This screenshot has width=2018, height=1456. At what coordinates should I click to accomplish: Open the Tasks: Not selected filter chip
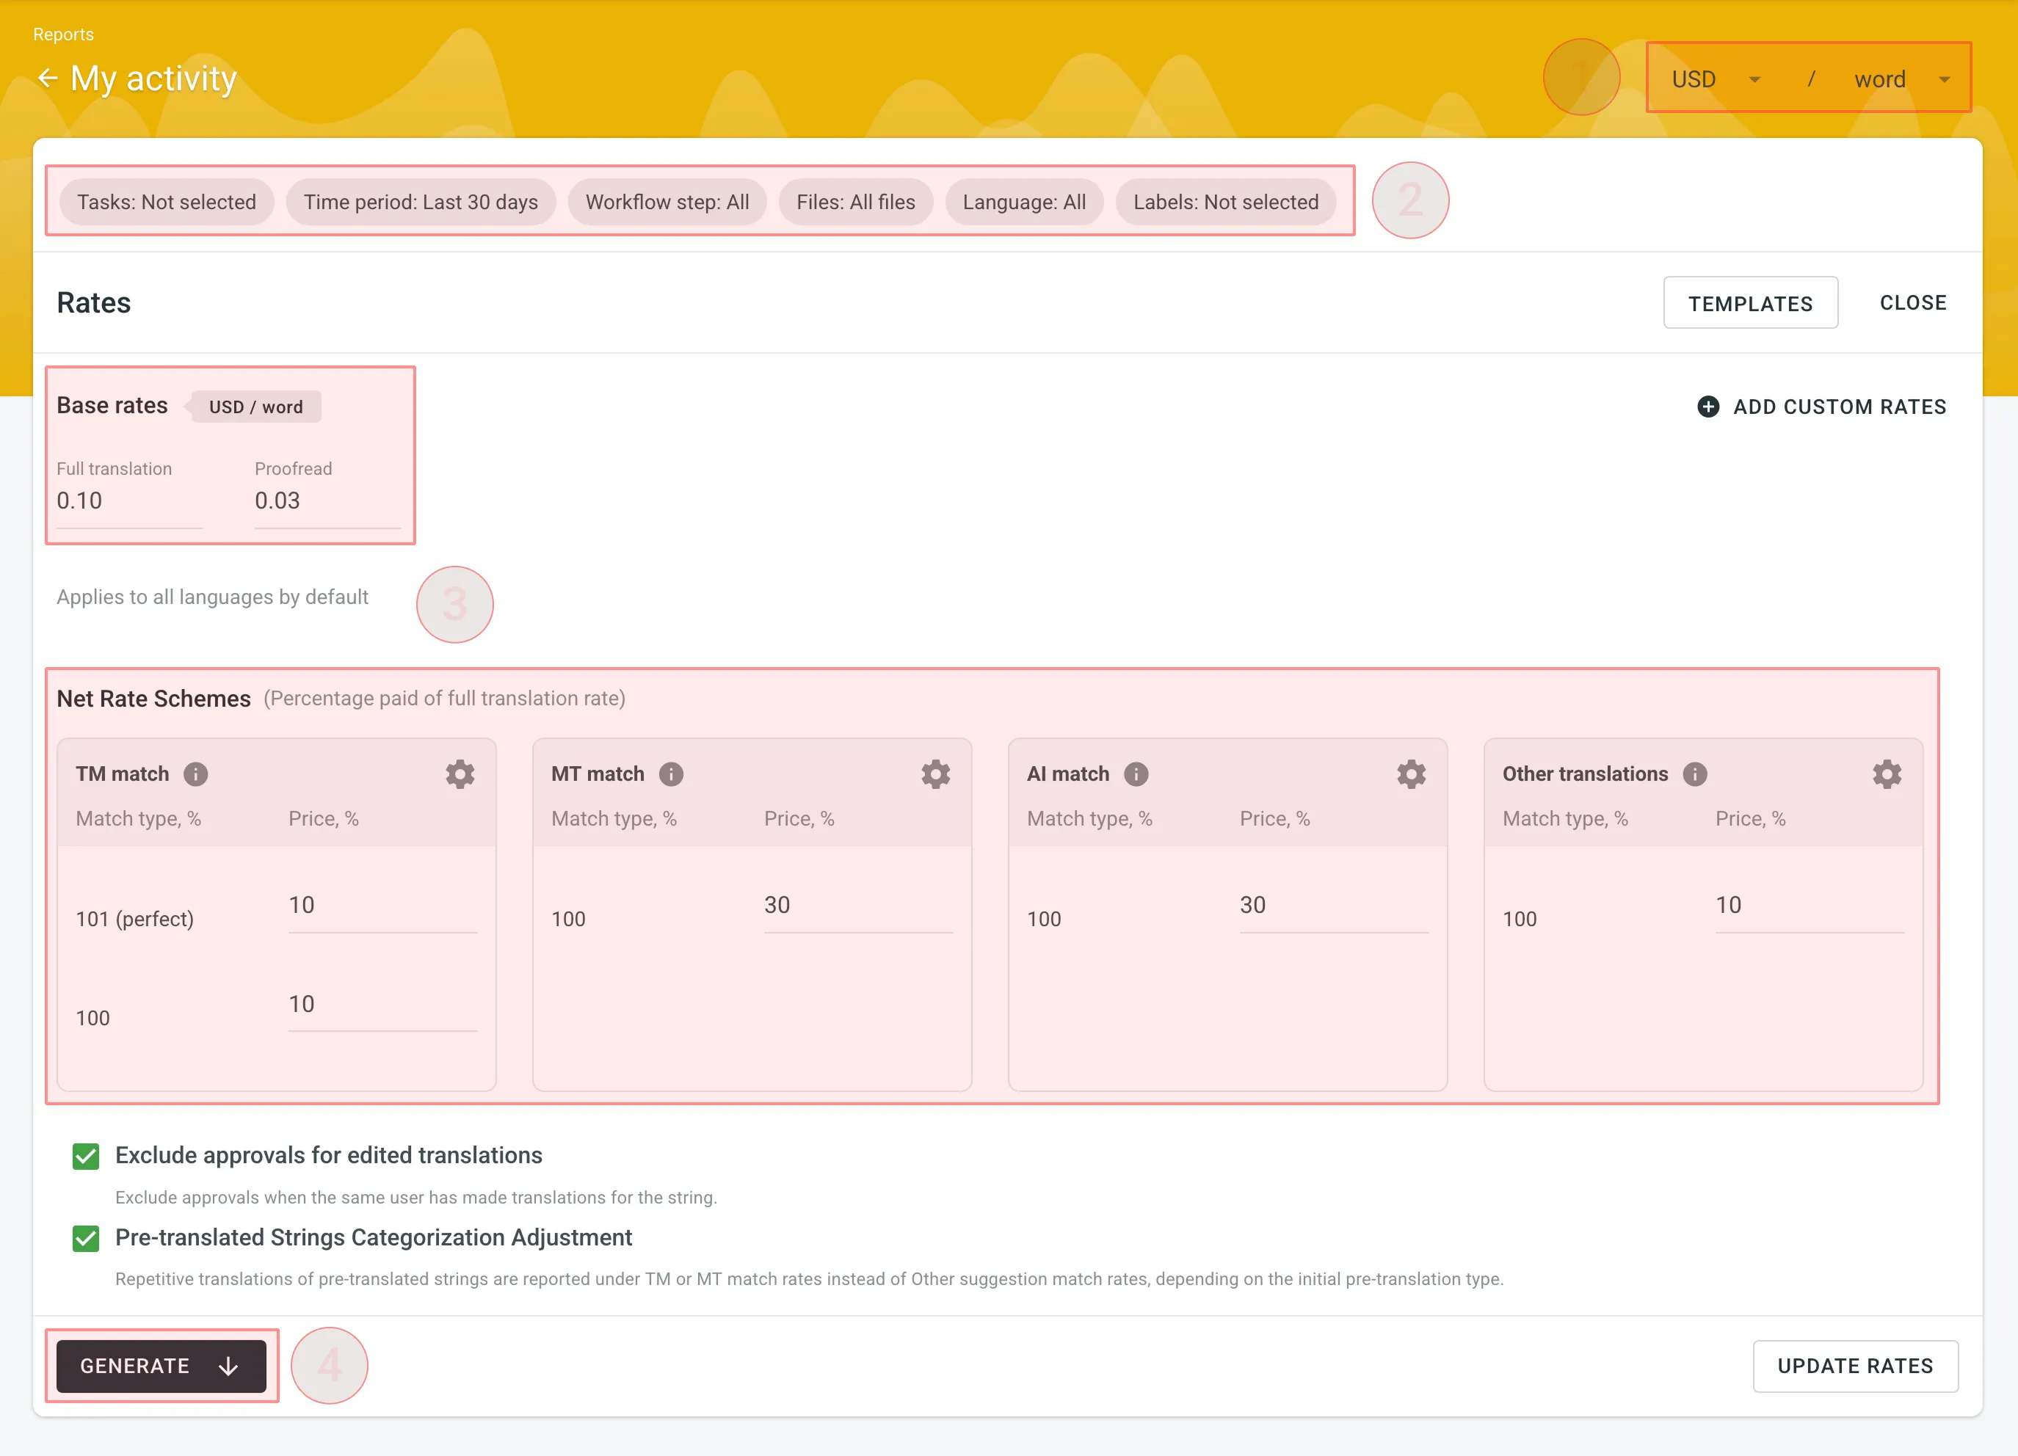[x=167, y=202]
